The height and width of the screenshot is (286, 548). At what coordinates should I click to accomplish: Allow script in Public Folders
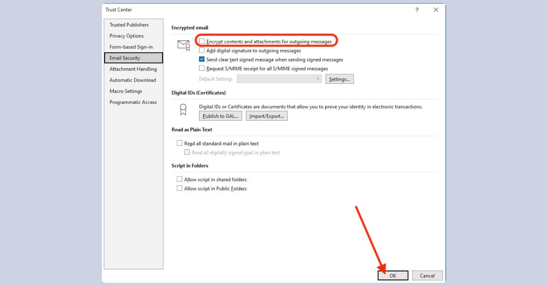coord(180,188)
